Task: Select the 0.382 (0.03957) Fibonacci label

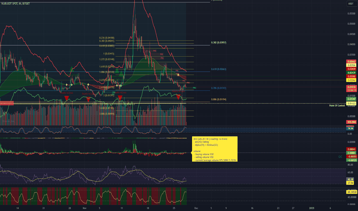Action: [x=219, y=43]
